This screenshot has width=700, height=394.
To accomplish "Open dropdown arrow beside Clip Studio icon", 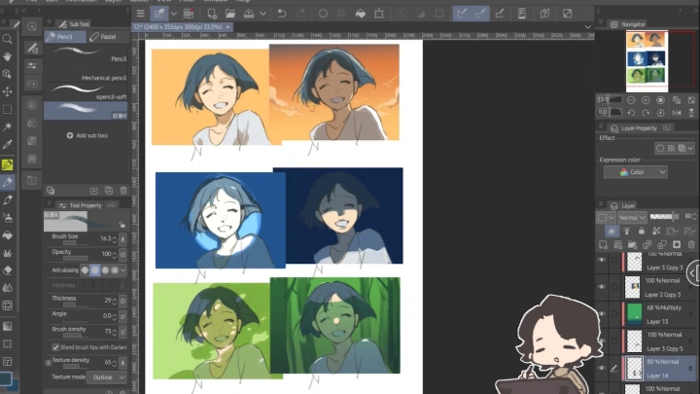I will pos(174,14).
